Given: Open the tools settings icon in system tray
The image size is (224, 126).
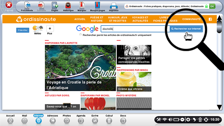Looking at the screenshot, I should pyautogui.click(x=159, y=119).
